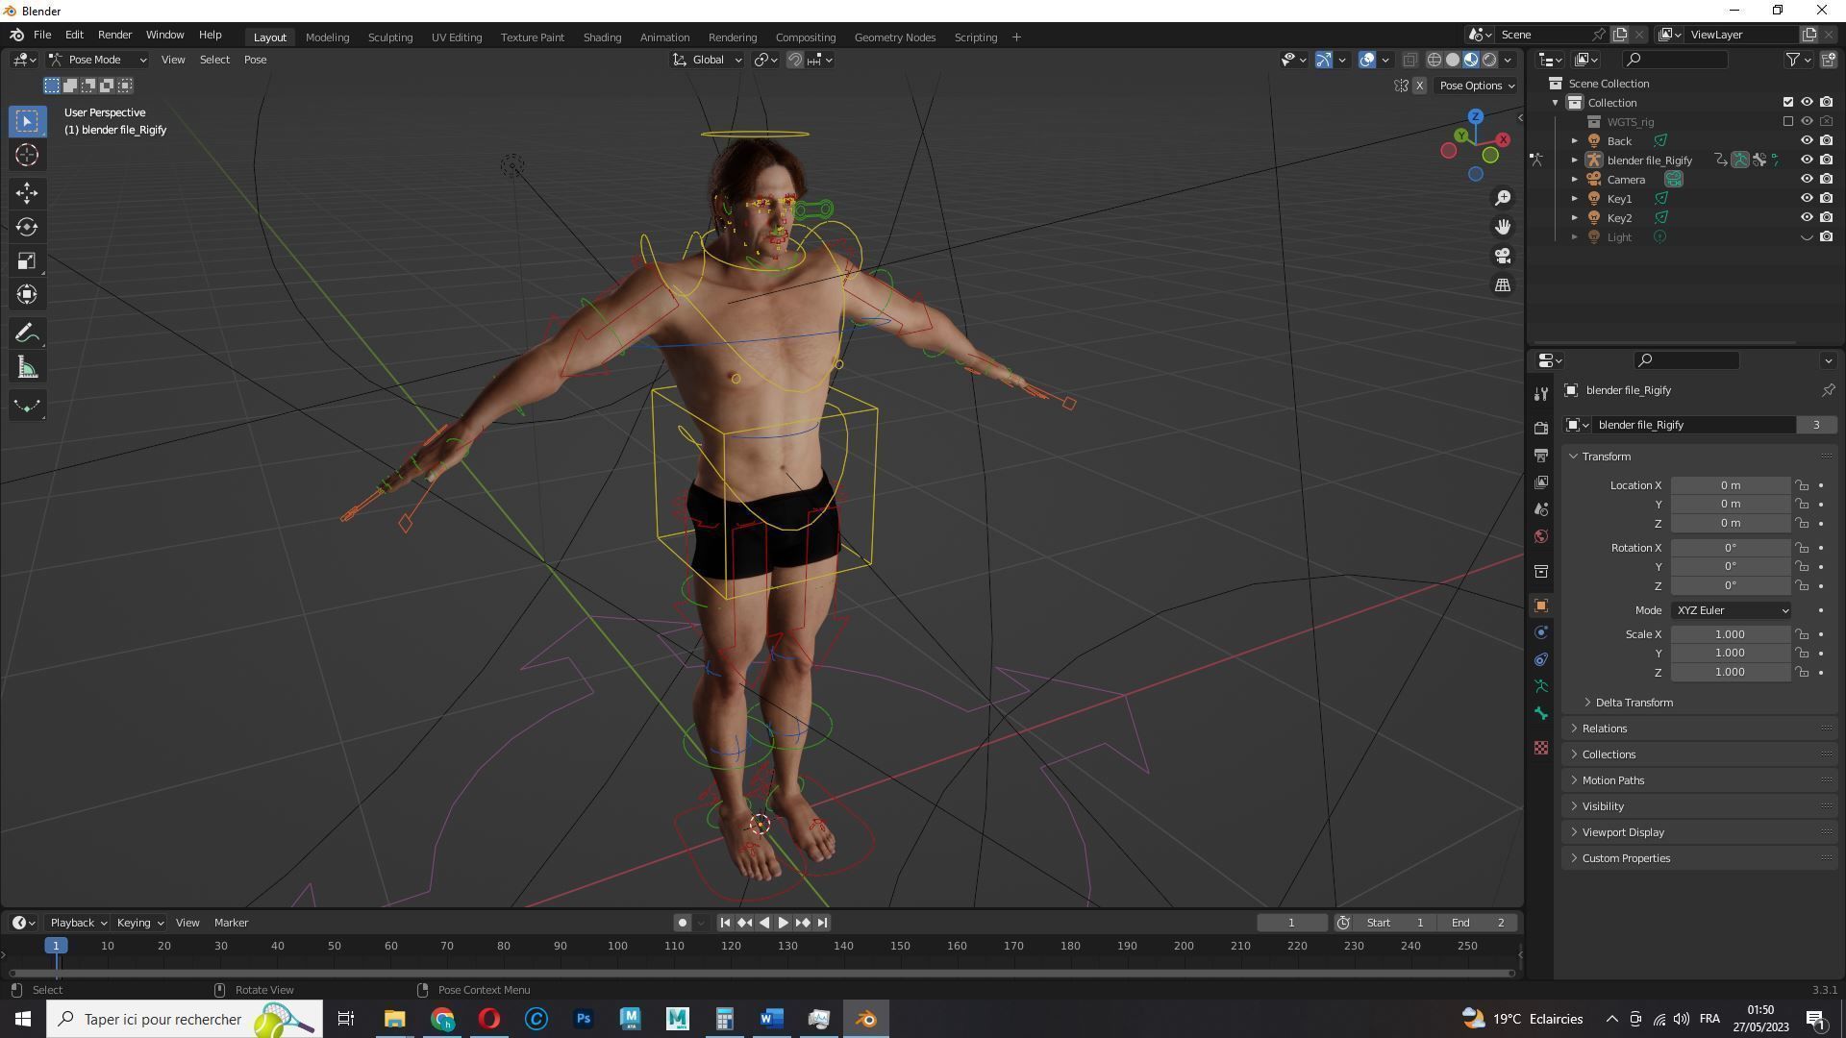Screen dimensions: 1846x1038
Task: Open the Keying popover in timeline
Action: coord(139,923)
